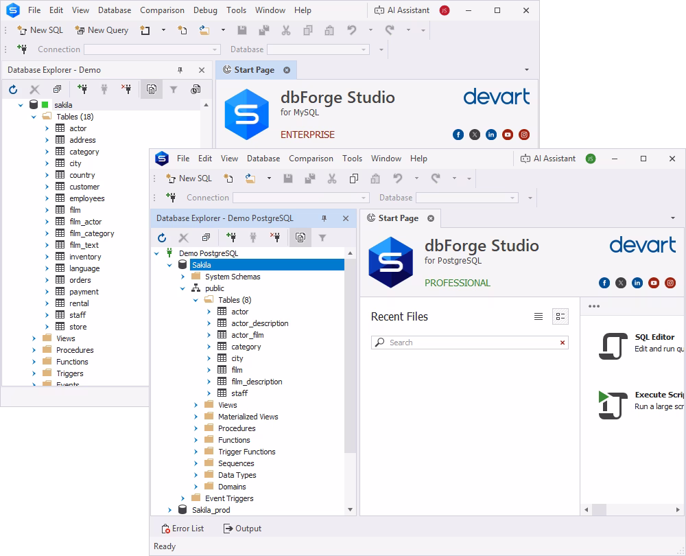Open AI Assistant in PostgreSQL window
686x556 pixels.
click(x=548, y=159)
